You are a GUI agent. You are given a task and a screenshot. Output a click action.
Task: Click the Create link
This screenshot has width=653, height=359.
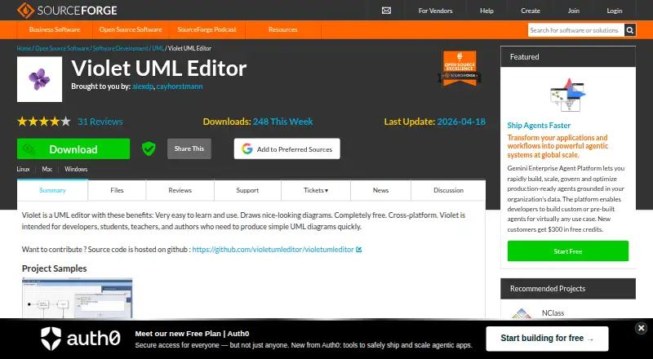pos(530,11)
